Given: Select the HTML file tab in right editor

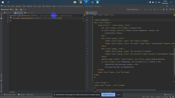Looking at the screenshot, I should click(x=91, y=13).
